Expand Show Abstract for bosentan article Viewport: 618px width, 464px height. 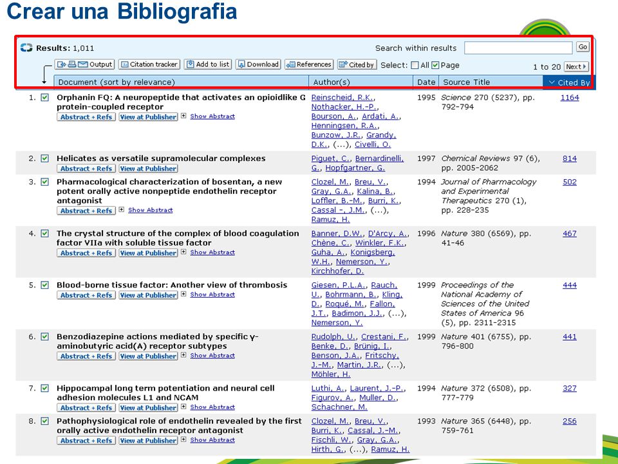point(150,210)
